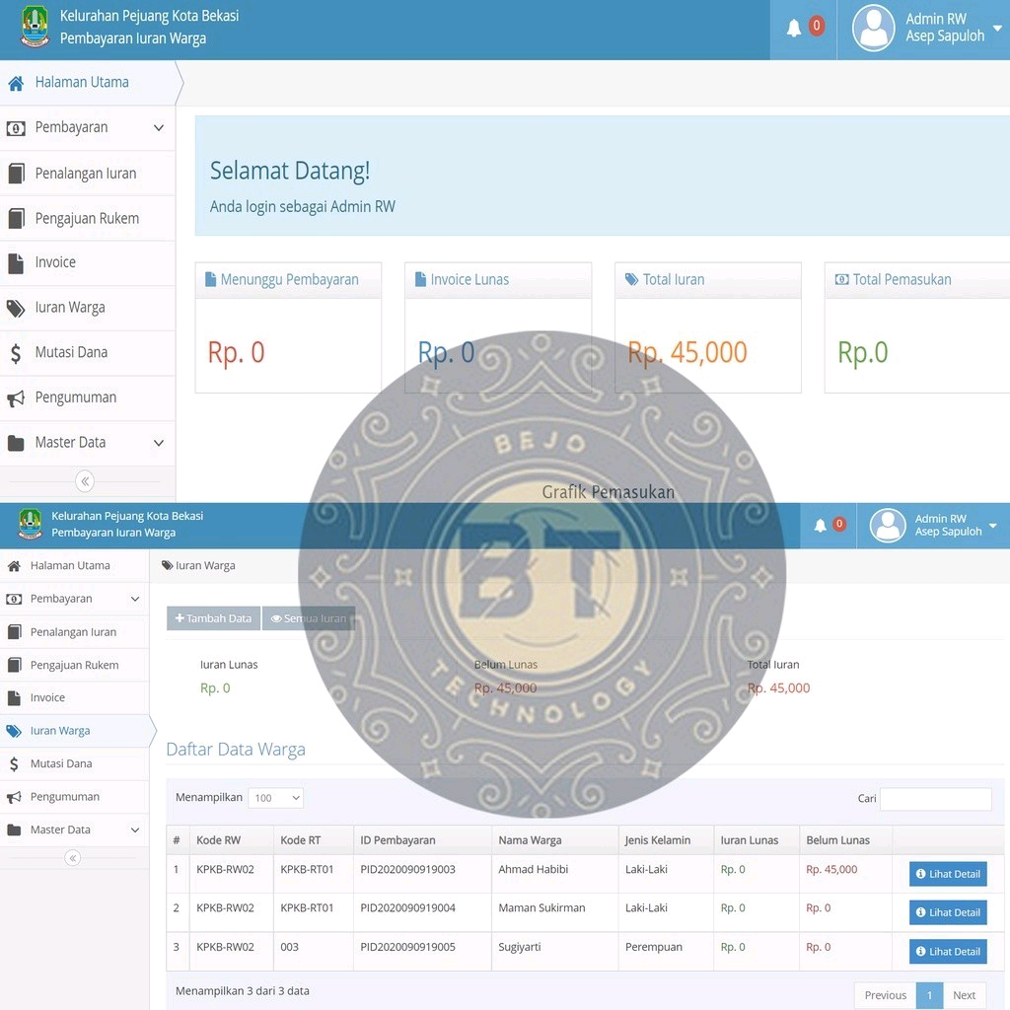Viewport: 1010px width, 1010px height.
Task: Click the Menunggu Pembayaran card file icon
Action: 210,279
